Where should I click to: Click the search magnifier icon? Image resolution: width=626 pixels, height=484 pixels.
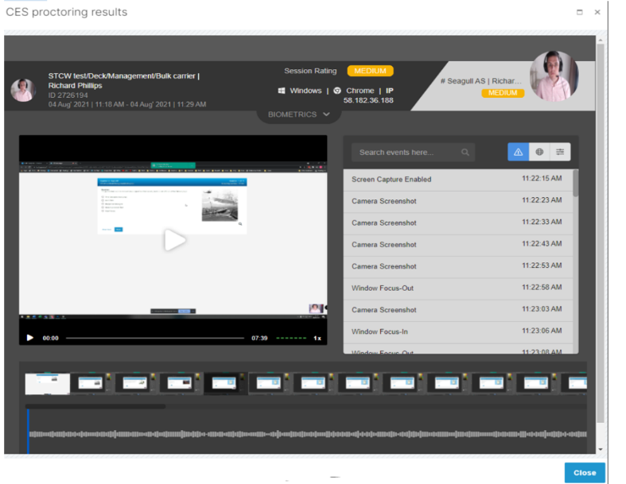point(465,153)
